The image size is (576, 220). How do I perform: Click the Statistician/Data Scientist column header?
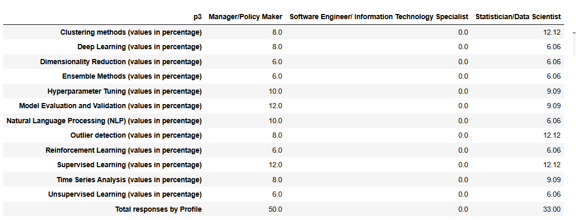[517, 17]
